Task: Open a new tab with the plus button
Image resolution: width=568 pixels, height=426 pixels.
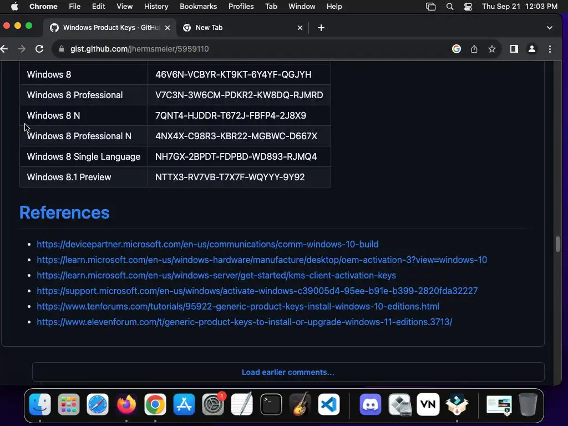Action: click(321, 28)
